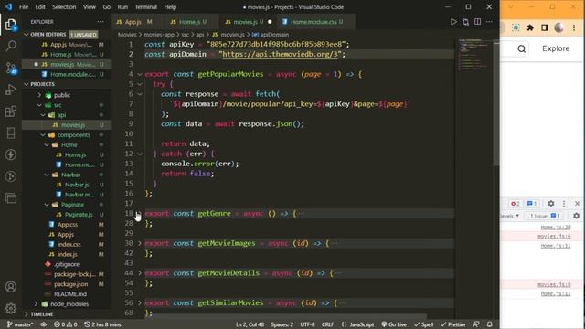
Task: Click the Explore link on web page
Action: 556,48
